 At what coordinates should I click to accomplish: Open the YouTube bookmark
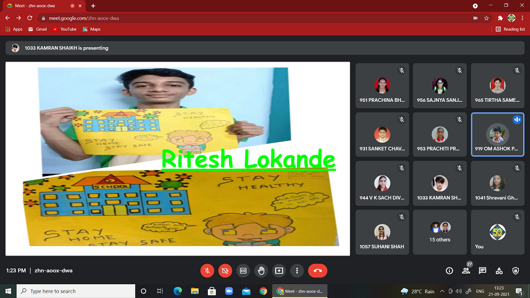click(x=65, y=29)
